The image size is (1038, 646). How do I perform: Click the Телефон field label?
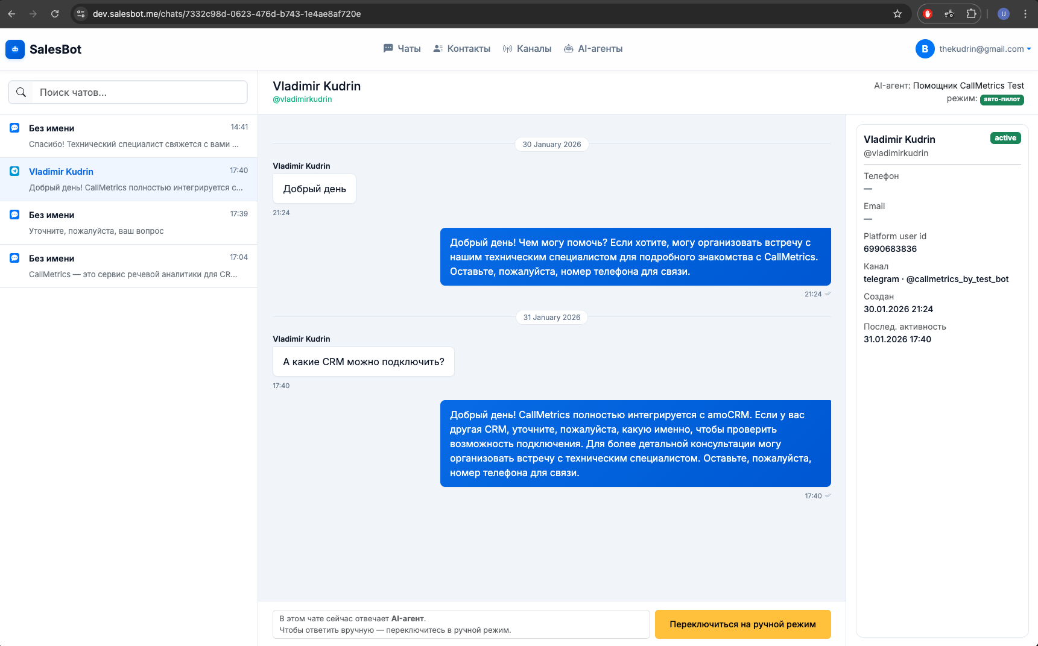click(881, 176)
